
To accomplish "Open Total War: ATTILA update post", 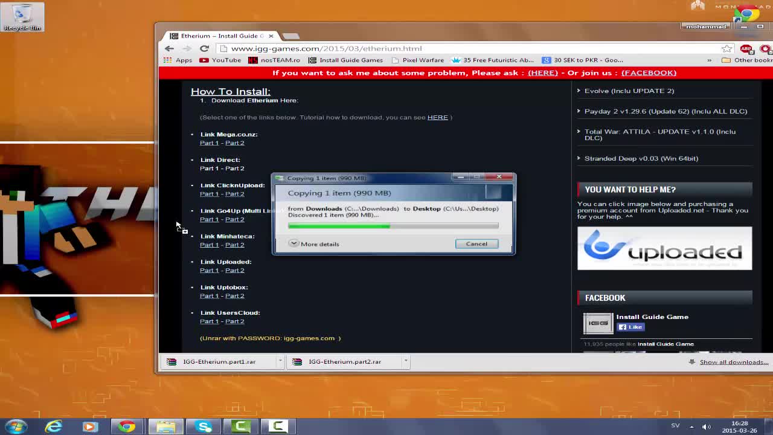I will (x=660, y=135).
